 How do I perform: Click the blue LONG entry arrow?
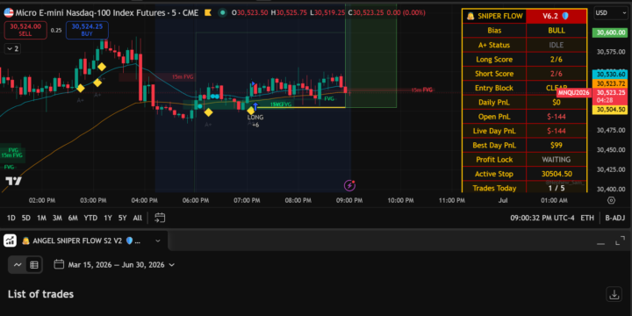tap(255, 107)
